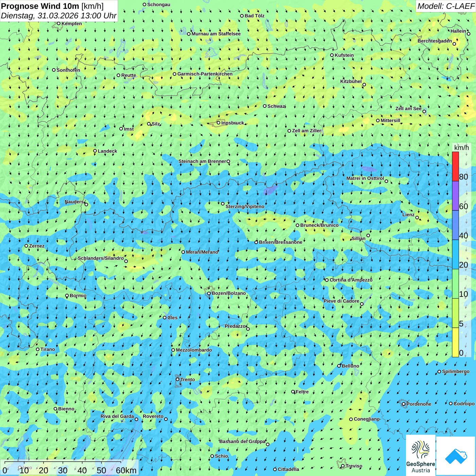Viewport: 476px width, 476px height.
Task: Click the 'Prognose Wind 10m [km/h]' title
Action: click(x=52, y=6)
